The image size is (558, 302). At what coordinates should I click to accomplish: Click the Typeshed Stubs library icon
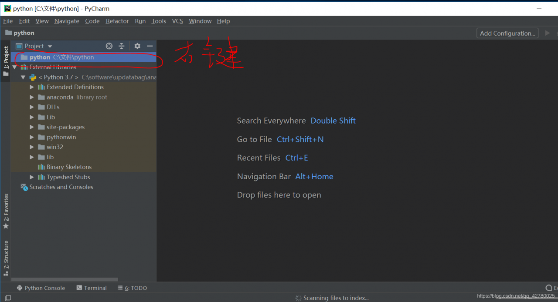tap(41, 177)
